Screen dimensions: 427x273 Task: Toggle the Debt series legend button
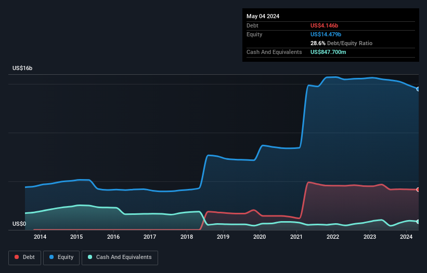25,257
